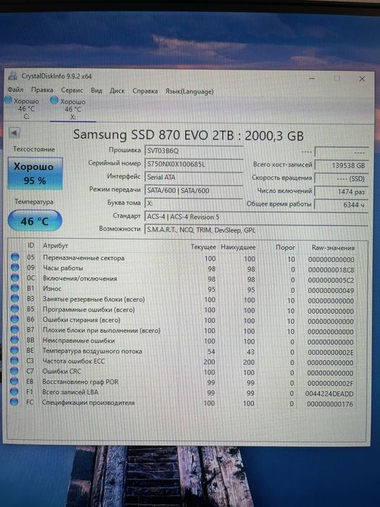The width and height of the screenshot is (380, 507).
Task: Select the Износ attribute name
Action: coord(52,288)
